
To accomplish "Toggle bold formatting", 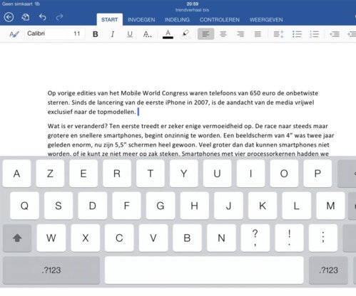I will 96,34.
